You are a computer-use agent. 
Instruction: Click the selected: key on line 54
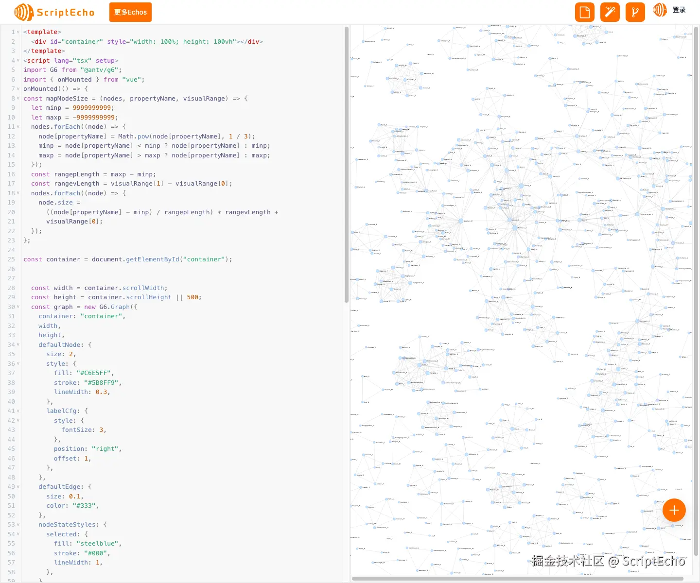coord(63,534)
